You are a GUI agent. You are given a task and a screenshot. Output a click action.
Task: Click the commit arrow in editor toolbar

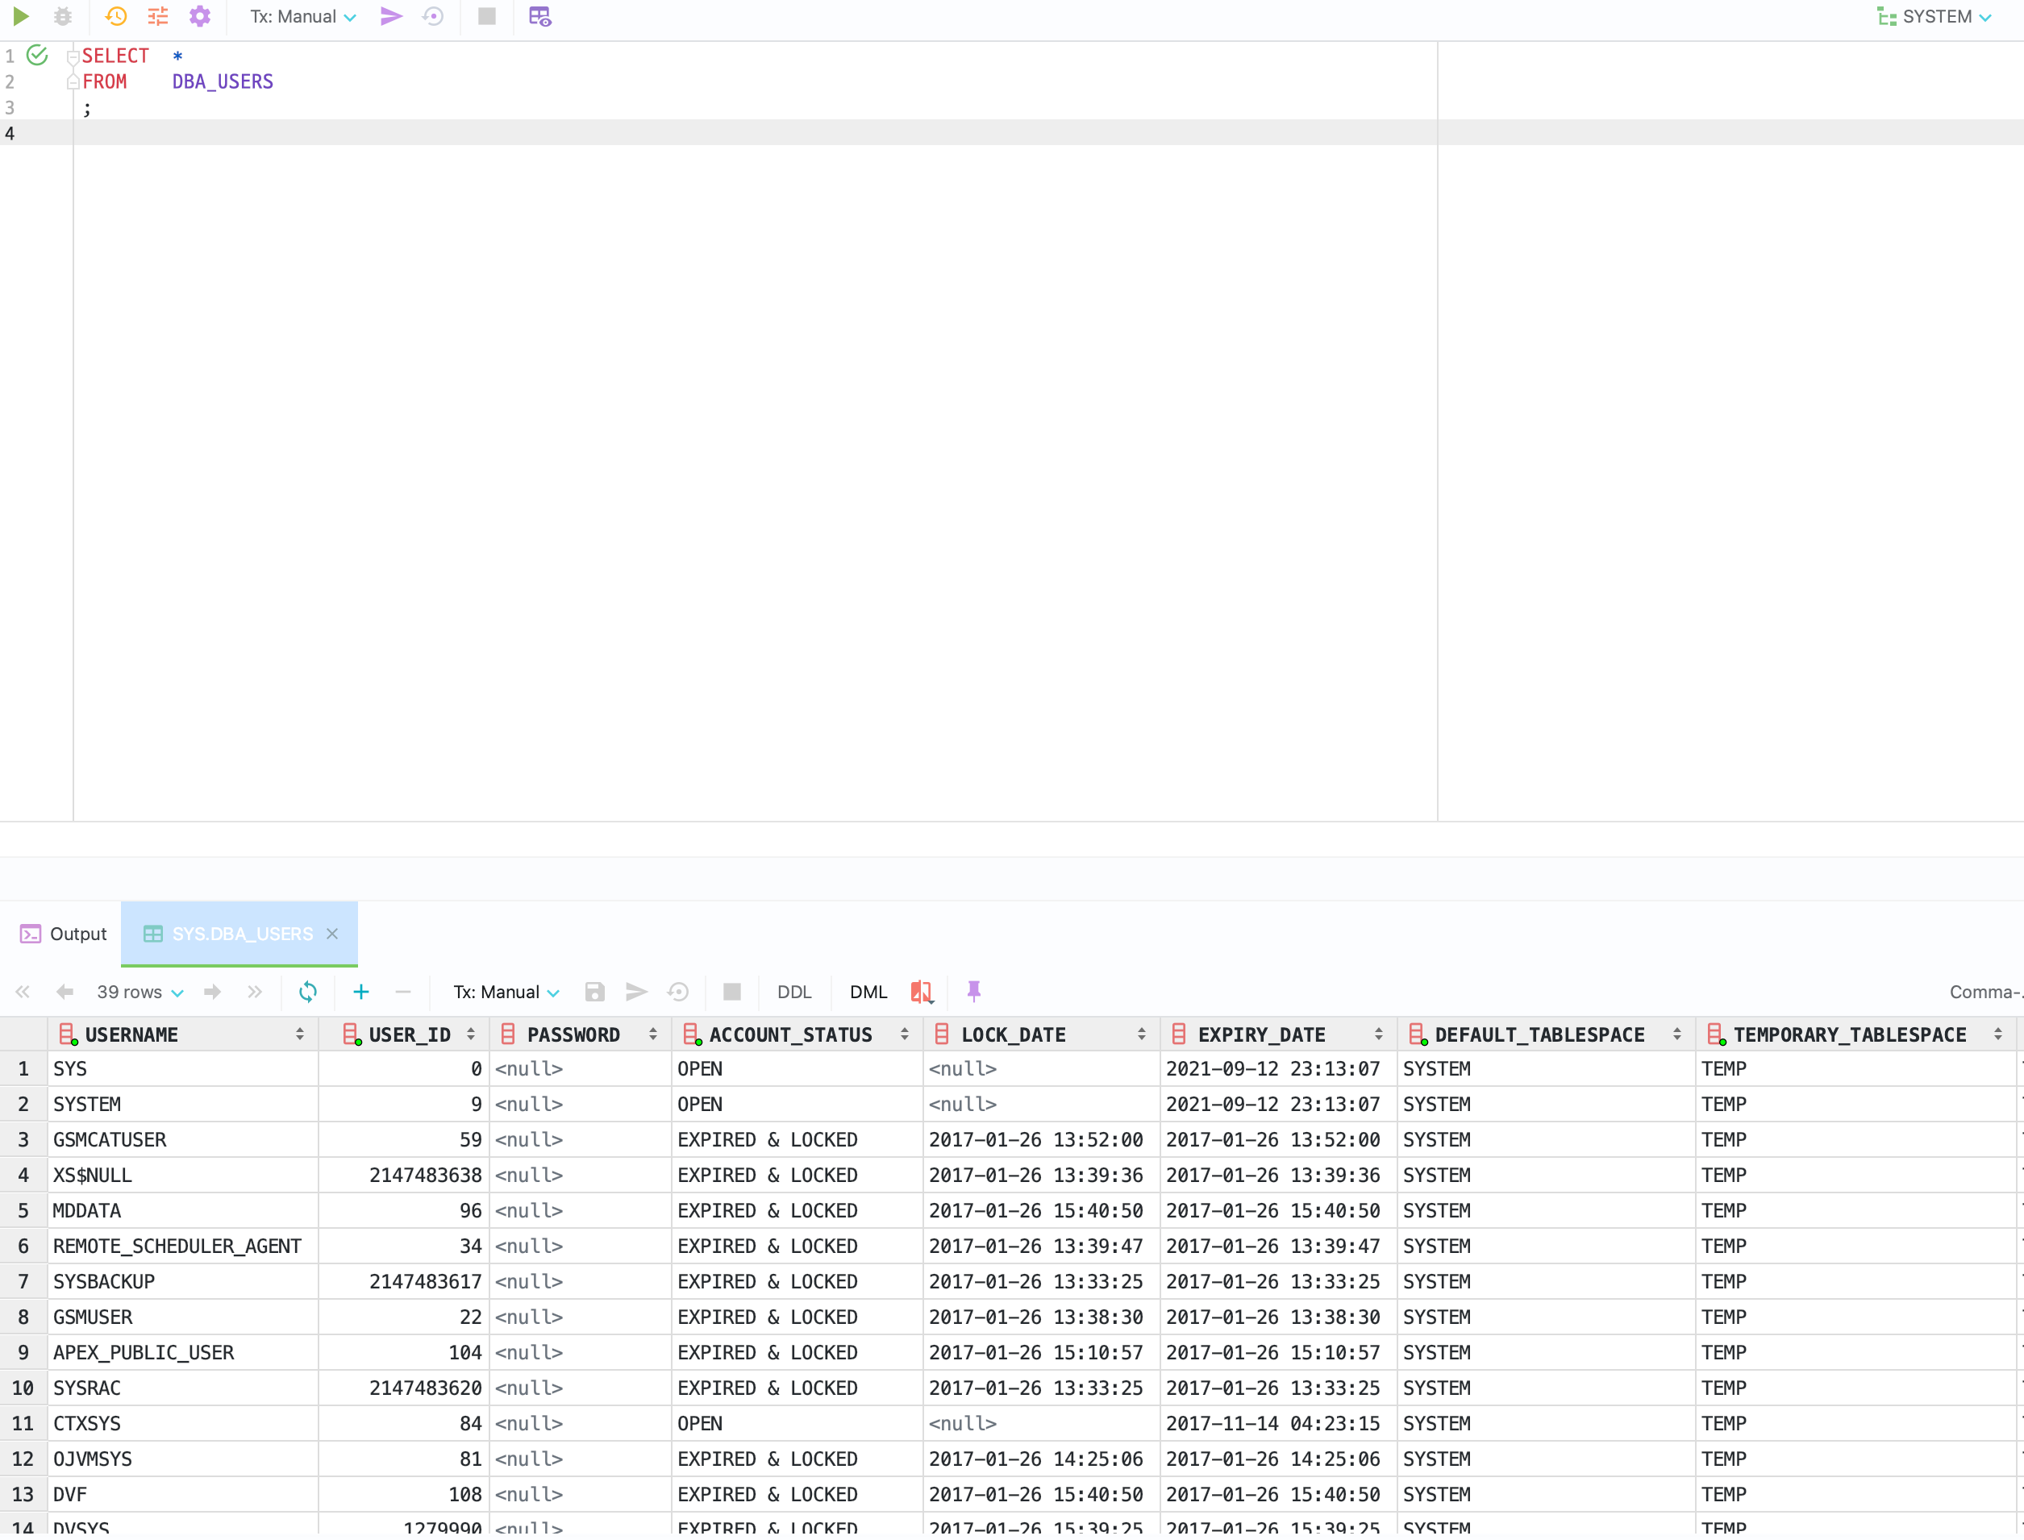click(391, 16)
